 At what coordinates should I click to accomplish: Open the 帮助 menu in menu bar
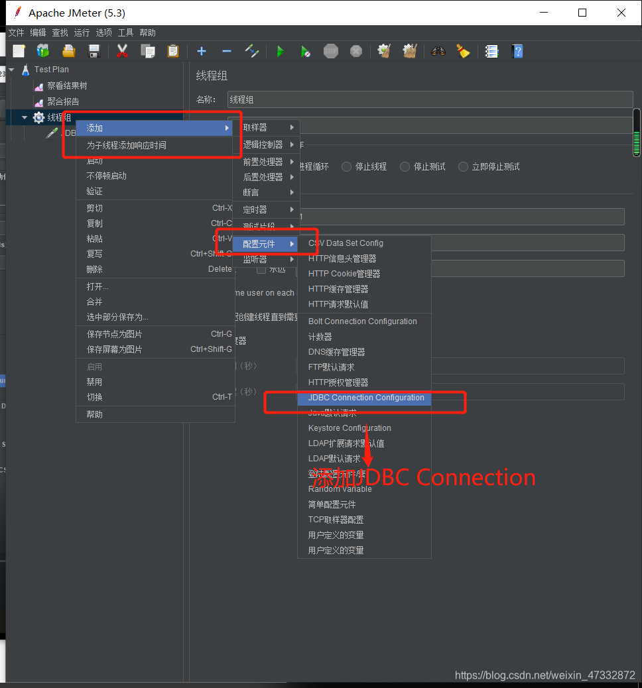click(147, 32)
